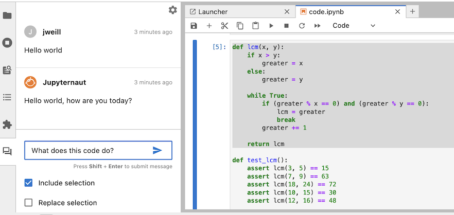This screenshot has width=454, height=215.
Task: Cut the selected cell with scissors icon
Action: coord(224,26)
